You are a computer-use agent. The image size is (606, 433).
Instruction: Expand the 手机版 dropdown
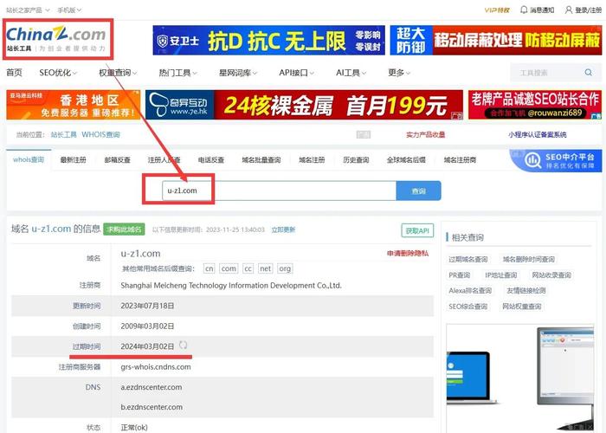[69, 10]
